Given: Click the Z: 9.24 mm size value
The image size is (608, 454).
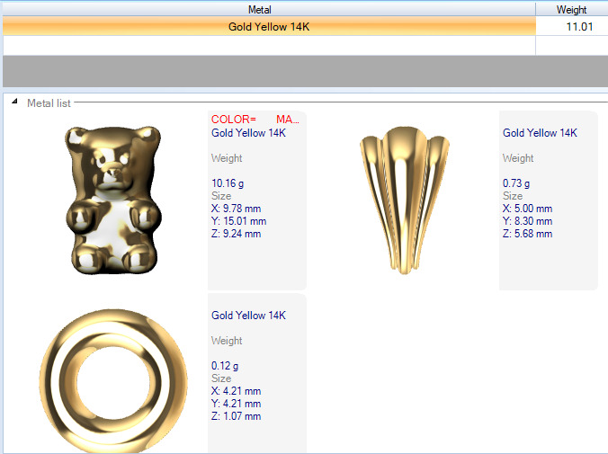Looking at the screenshot, I should [237, 234].
